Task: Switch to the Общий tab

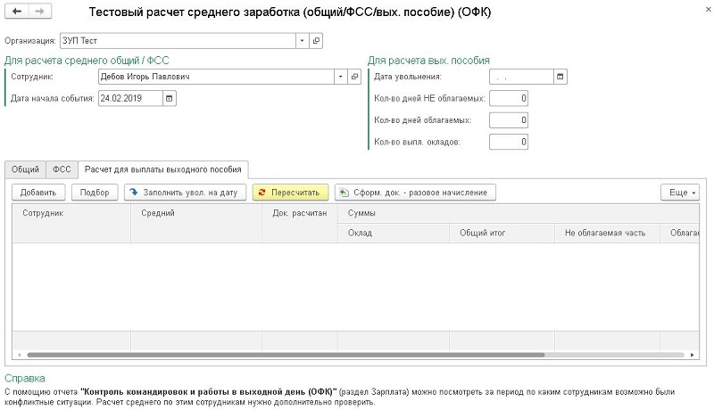Action: [25, 168]
